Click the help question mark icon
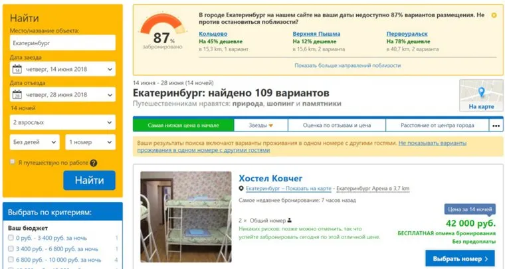Viewport: 505px width, 269px height. (x=94, y=163)
